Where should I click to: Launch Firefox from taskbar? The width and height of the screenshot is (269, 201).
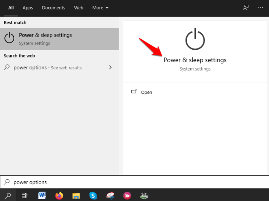59,195
